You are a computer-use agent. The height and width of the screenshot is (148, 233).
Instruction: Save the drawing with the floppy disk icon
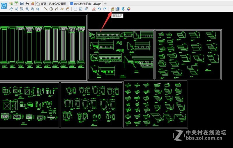(22, 3)
